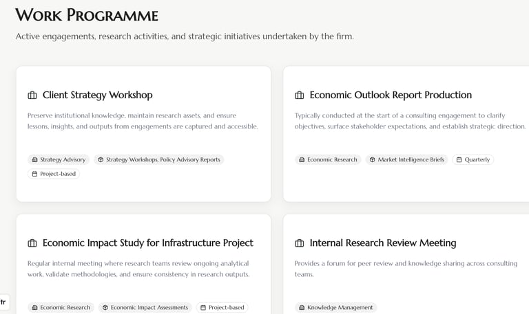Select Economic Research tag in Outlook Report card
Viewport: 529px width, 314px height.
coord(328,159)
